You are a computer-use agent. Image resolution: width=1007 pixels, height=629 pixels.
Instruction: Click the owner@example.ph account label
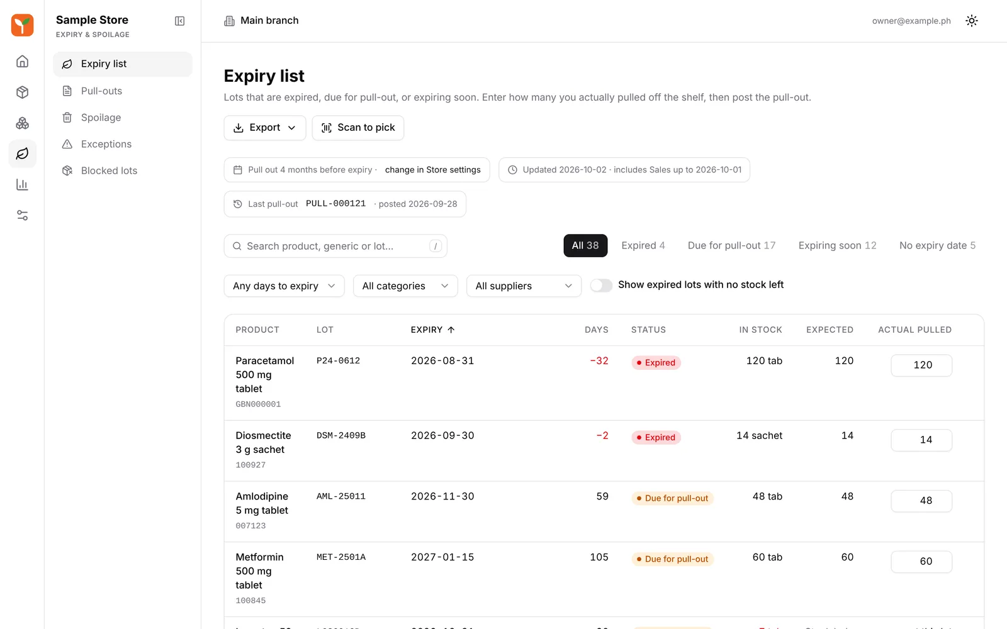point(911,21)
